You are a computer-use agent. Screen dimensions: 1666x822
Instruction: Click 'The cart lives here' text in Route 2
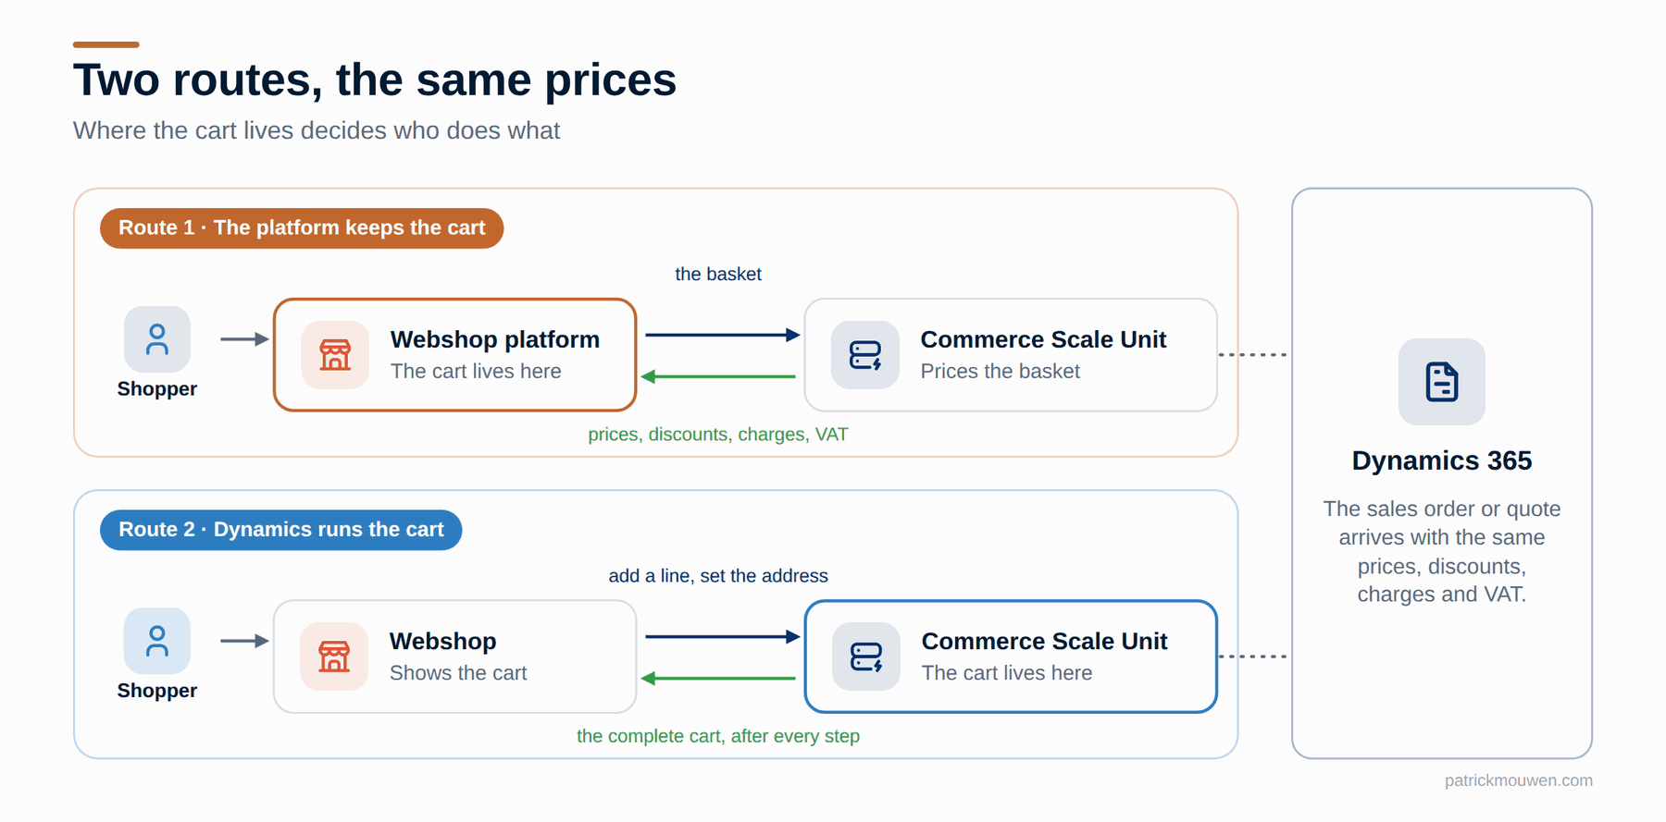coord(1007,673)
